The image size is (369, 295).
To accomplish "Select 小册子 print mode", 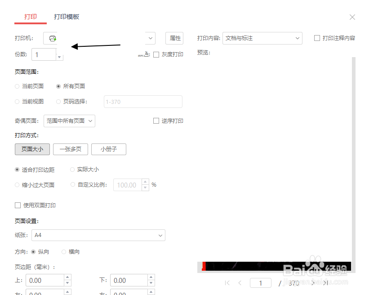I will tap(108, 149).
